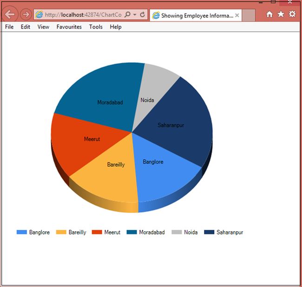Viewport: 302px width, 287px height.
Task: Click the Noida legend label
Action: pos(191,232)
